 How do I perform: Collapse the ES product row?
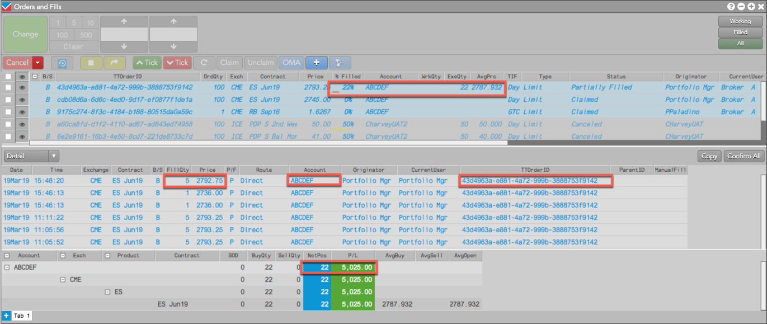pos(109,292)
